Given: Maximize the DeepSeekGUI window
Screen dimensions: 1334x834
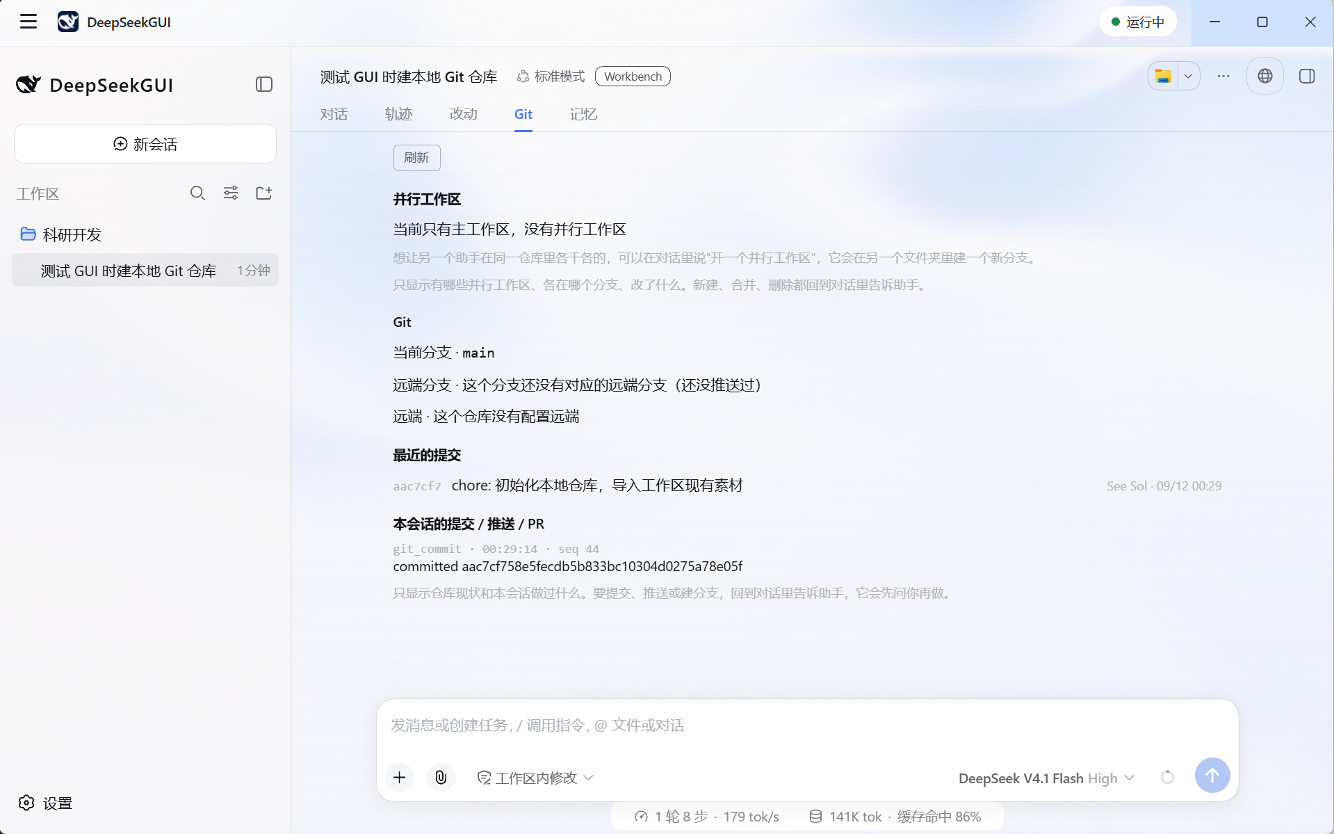Looking at the screenshot, I should tap(1262, 22).
